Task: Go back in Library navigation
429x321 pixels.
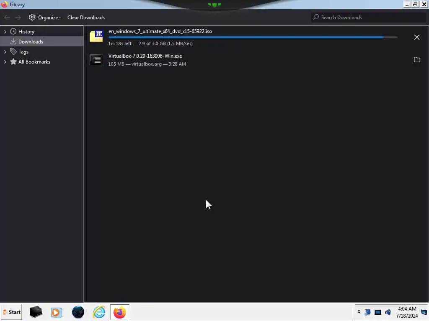Action: coord(7,18)
